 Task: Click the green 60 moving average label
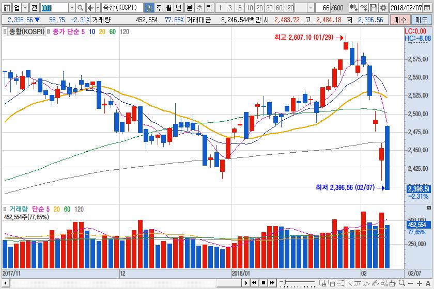click(113, 32)
